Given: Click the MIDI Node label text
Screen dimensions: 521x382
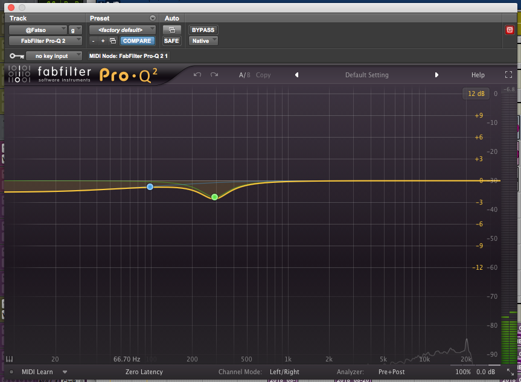Looking at the screenshot, I should coord(129,56).
